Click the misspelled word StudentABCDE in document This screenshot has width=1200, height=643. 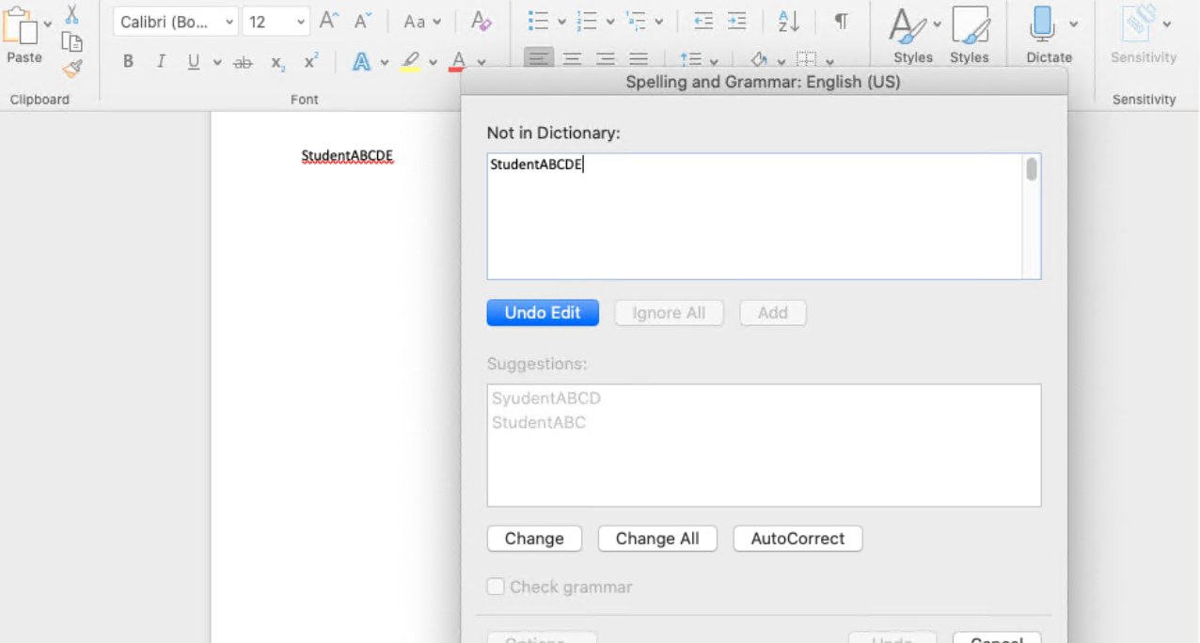click(347, 156)
